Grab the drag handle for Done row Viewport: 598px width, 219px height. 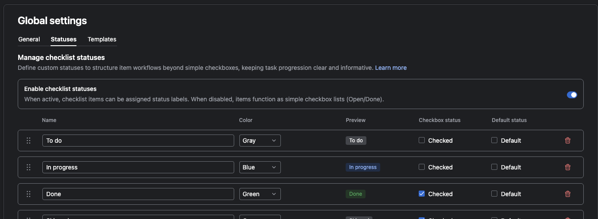[29, 194]
